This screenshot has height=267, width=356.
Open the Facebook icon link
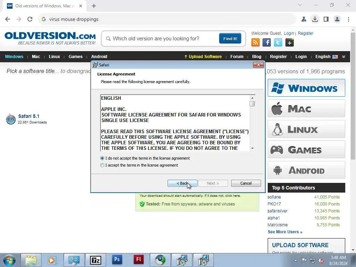pyautogui.click(x=267, y=42)
